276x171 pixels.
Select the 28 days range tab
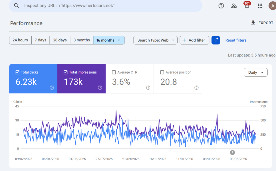[x=60, y=40]
